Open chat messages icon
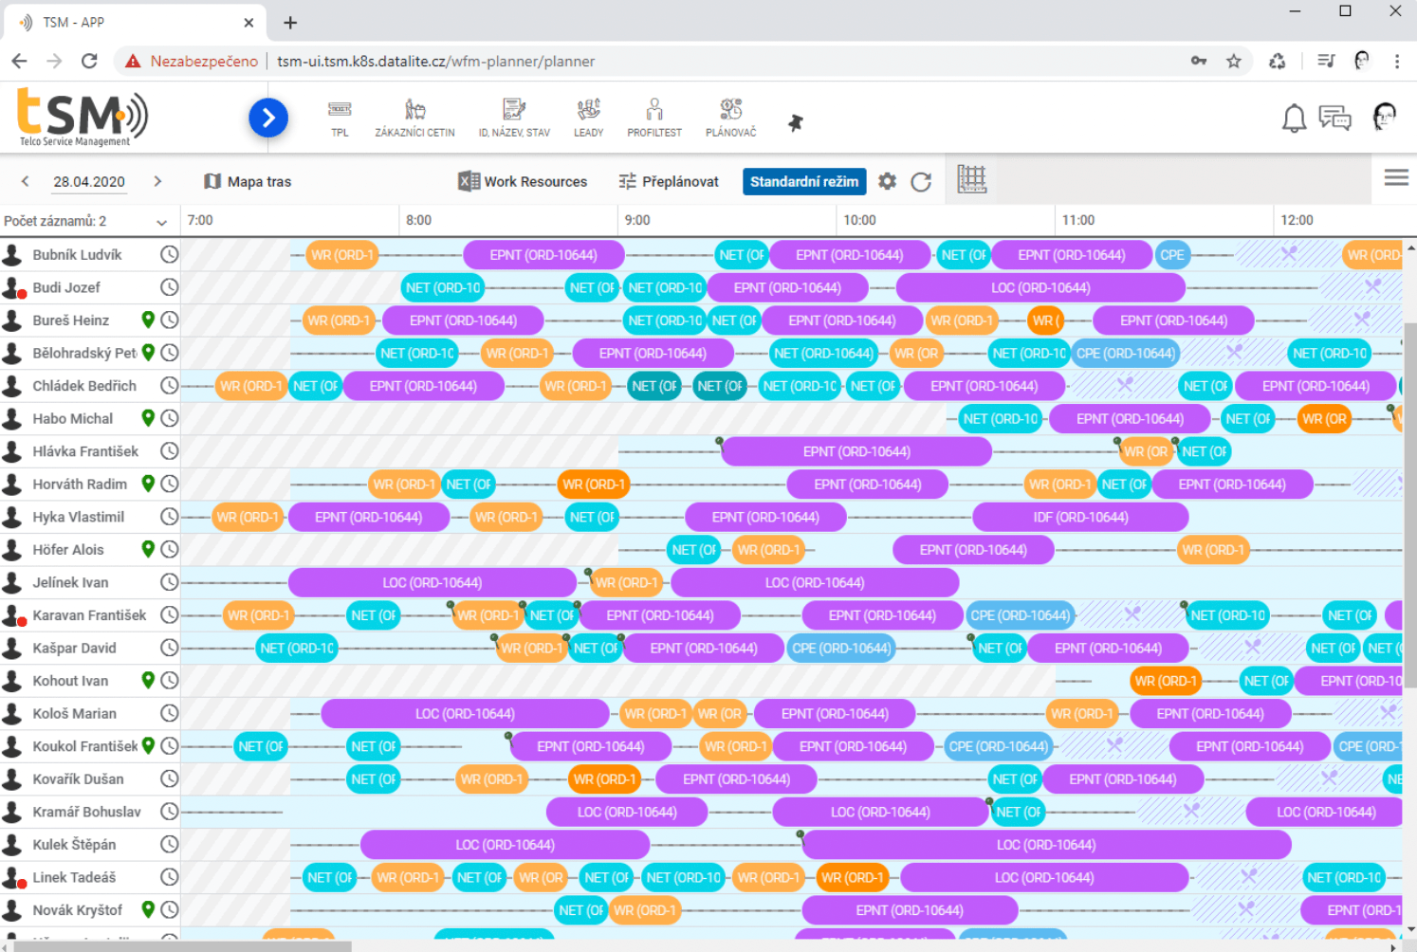The width and height of the screenshot is (1417, 952). coord(1334,119)
